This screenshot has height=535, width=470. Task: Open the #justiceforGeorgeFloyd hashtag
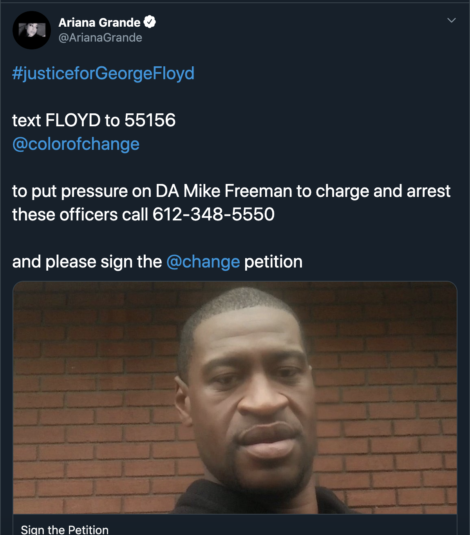103,73
